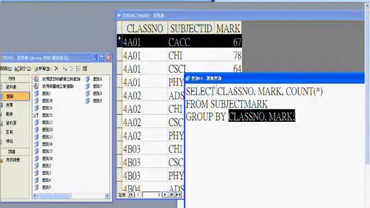Select the 查詢13 query entry
The width and height of the screenshot is (370, 208).
pyautogui.click(x=44, y=122)
